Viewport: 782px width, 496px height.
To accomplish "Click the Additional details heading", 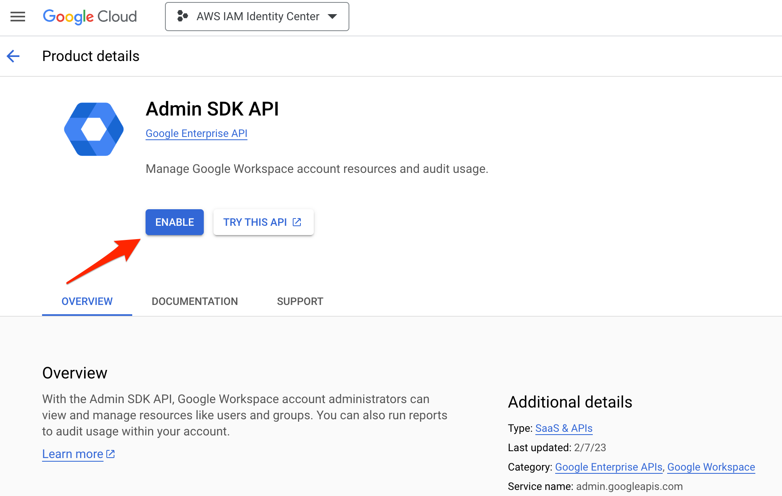I will (570, 402).
